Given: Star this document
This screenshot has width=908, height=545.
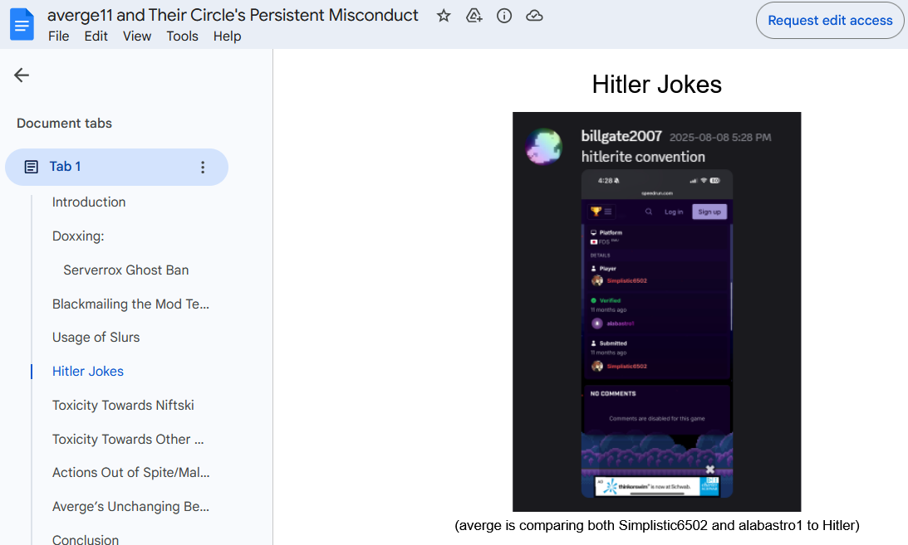Looking at the screenshot, I should point(444,16).
